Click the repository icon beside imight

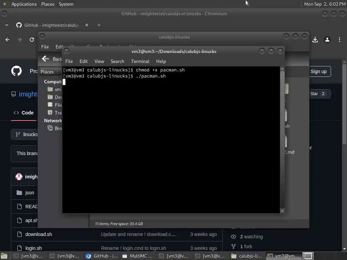(14, 94)
